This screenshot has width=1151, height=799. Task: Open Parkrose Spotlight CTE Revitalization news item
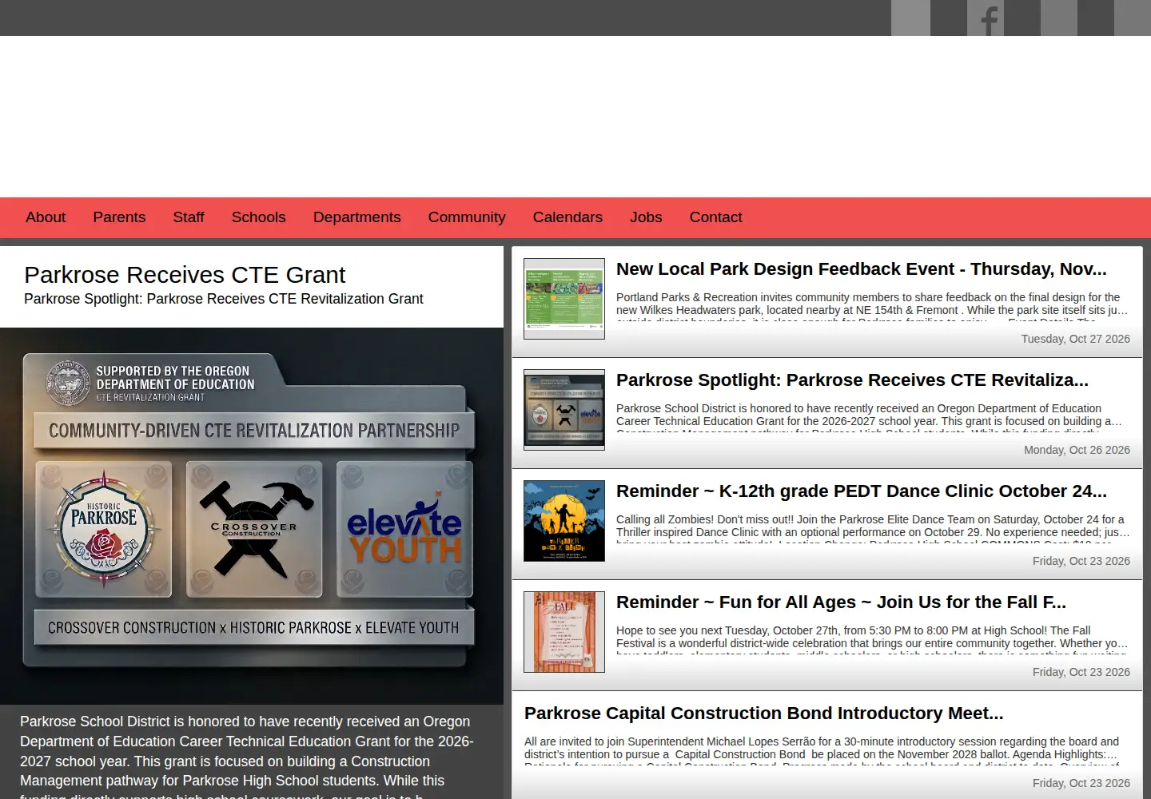point(852,380)
